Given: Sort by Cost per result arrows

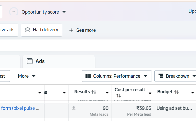Looking at the screenshot, I should (118, 96).
